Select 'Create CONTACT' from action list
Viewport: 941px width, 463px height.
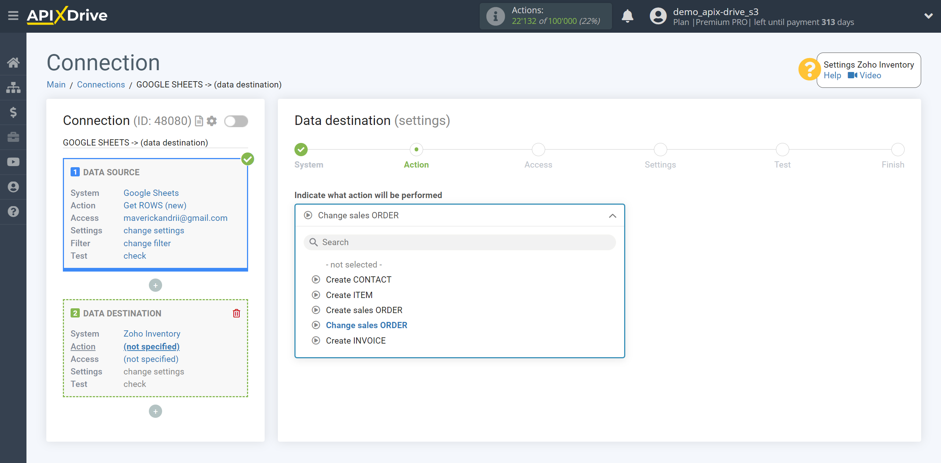pos(358,280)
